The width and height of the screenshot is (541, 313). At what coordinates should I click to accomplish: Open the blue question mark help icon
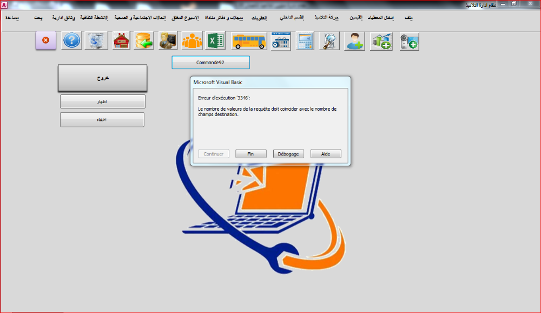click(72, 40)
